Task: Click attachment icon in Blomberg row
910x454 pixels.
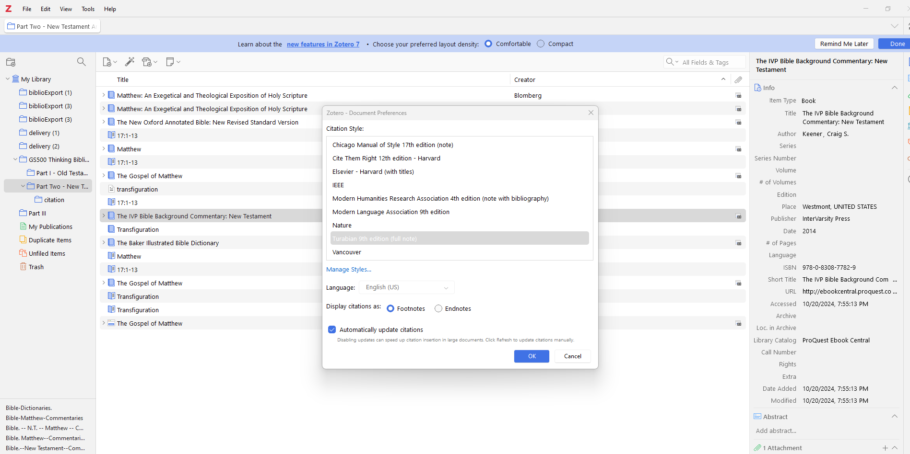Action: pos(738,95)
